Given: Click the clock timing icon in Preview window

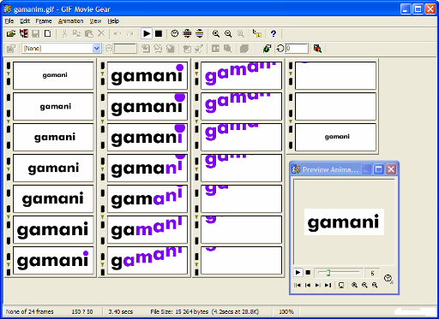Looking at the screenshot, I should (x=388, y=279).
